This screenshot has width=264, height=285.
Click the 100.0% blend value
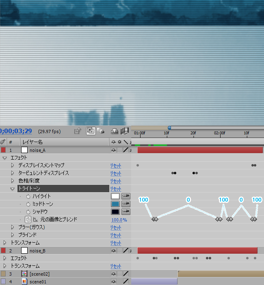[119, 220]
